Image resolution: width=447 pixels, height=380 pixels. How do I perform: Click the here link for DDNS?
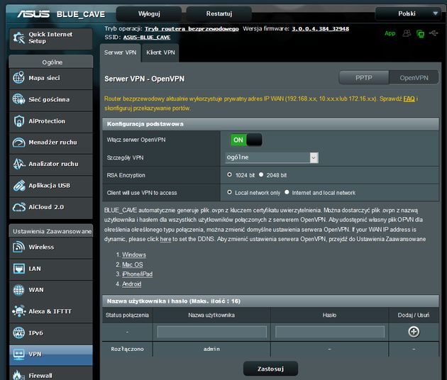pos(165,239)
